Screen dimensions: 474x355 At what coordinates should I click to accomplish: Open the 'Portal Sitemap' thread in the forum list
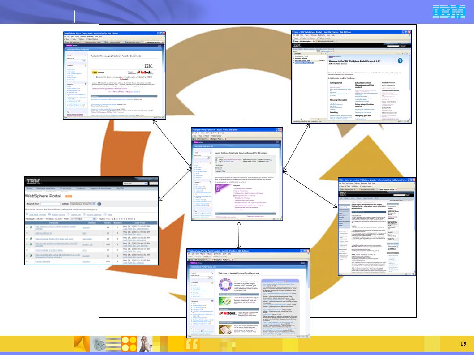point(43,261)
